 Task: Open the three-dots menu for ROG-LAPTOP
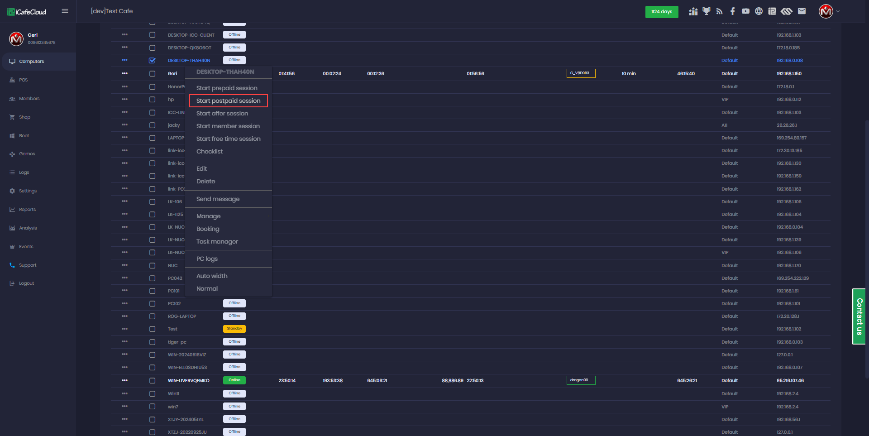click(124, 316)
